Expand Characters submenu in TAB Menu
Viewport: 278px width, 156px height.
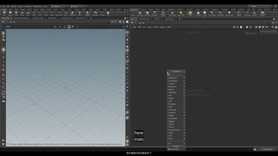(176, 78)
